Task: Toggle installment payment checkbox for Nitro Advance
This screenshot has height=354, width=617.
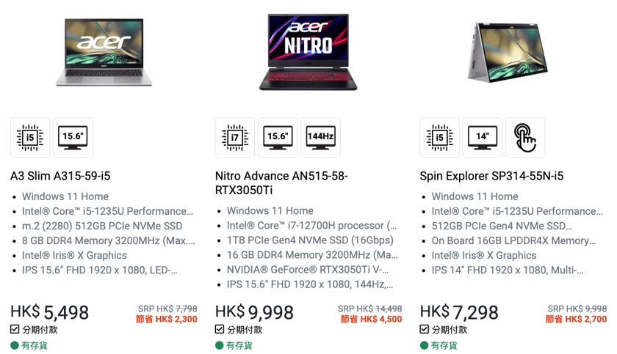Action: [x=220, y=329]
